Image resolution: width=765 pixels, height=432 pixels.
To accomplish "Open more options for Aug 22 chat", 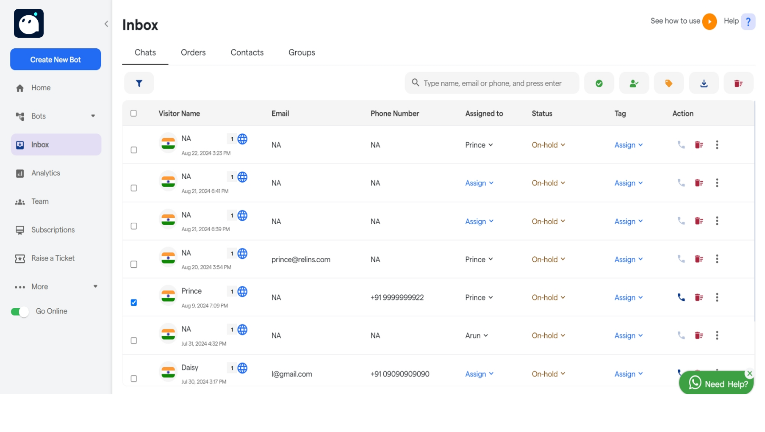I will [717, 145].
